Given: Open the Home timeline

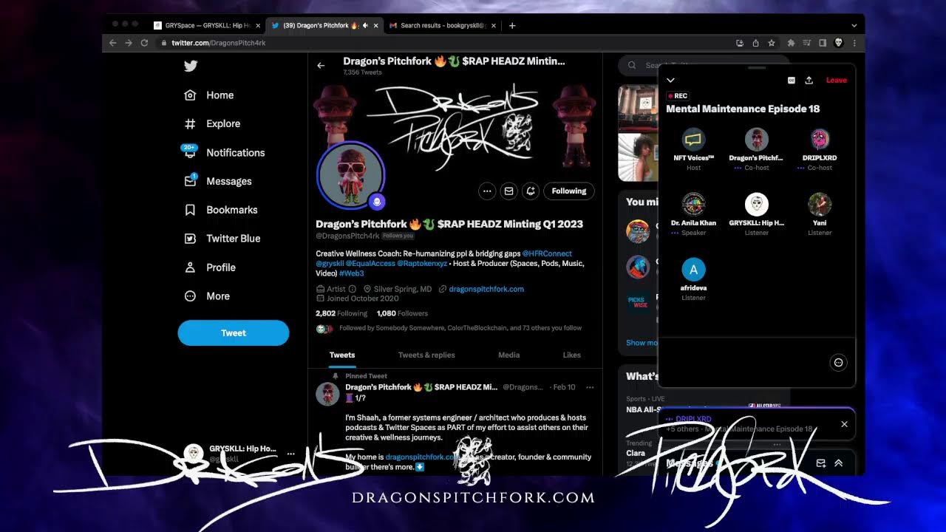Looking at the screenshot, I should click(209, 95).
